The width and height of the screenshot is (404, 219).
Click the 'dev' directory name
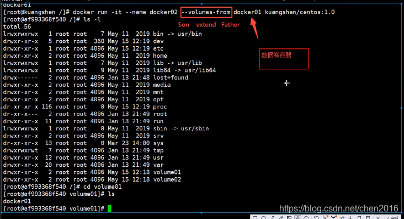158,41
